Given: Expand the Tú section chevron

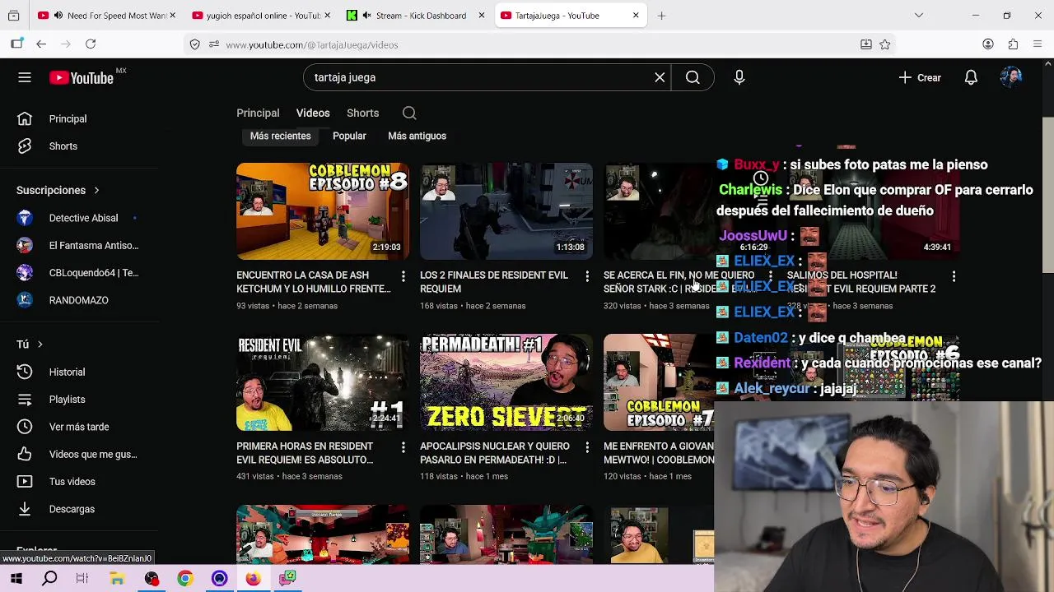Looking at the screenshot, I should [x=40, y=345].
